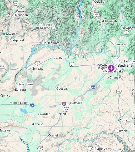Click the Moses Lake city label
135x152 pixels.
18,103
